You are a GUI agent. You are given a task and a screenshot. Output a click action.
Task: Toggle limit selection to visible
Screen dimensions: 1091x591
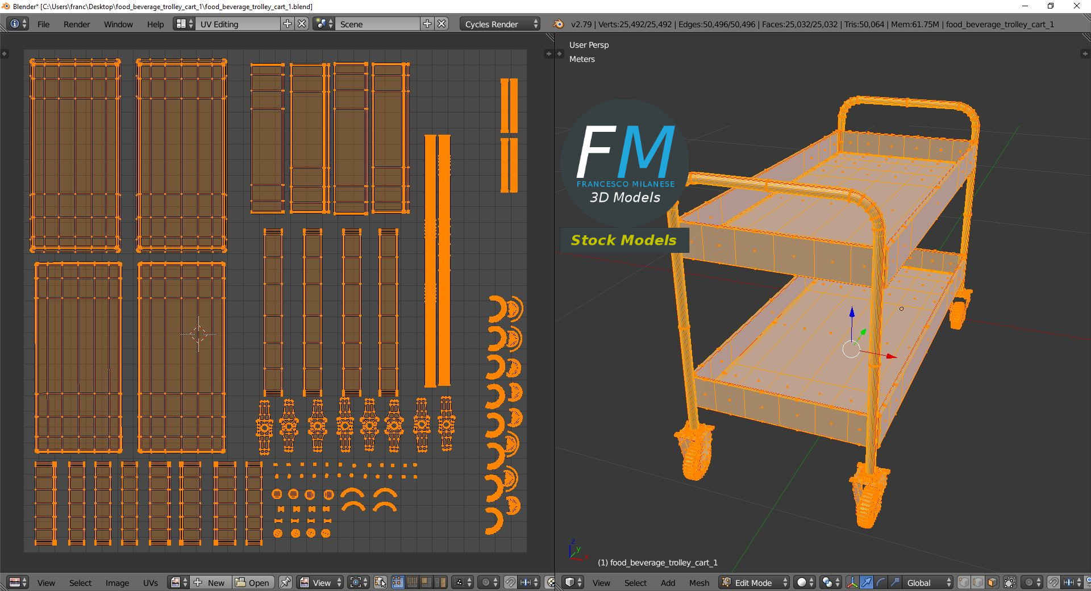pyautogui.click(x=1010, y=582)
